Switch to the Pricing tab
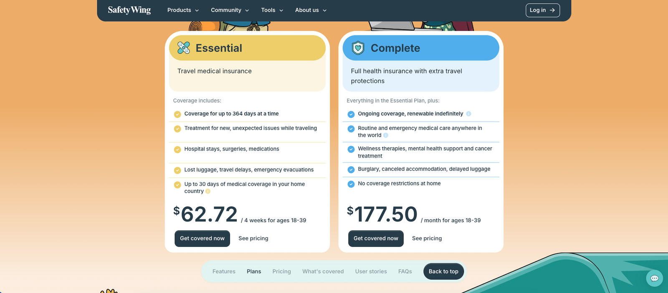This screenshot has height=293, width=668. (282, 271)
